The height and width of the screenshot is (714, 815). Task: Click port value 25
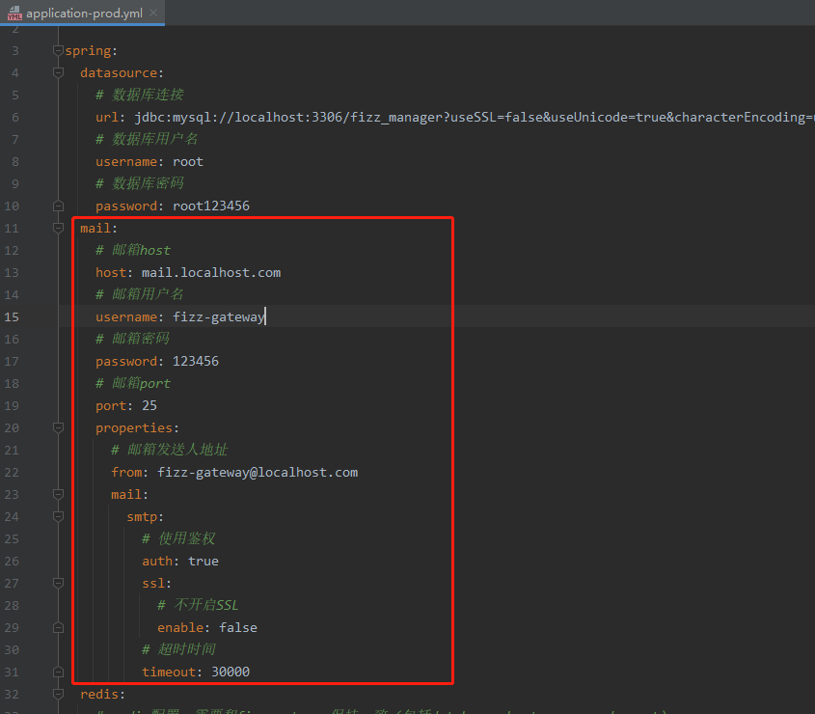tap(149, 405)
